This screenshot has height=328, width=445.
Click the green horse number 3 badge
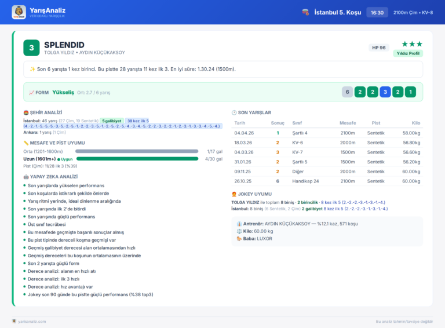point(31,48)
